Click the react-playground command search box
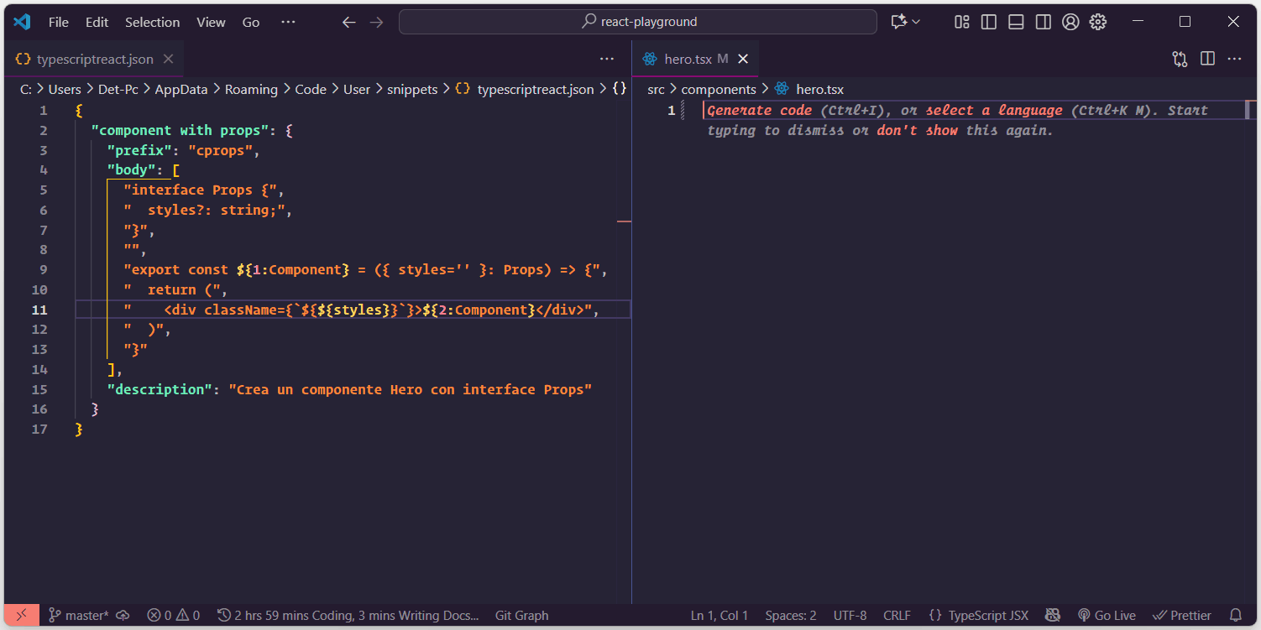Screen dimensions: 1261x630 pos(638,22)
